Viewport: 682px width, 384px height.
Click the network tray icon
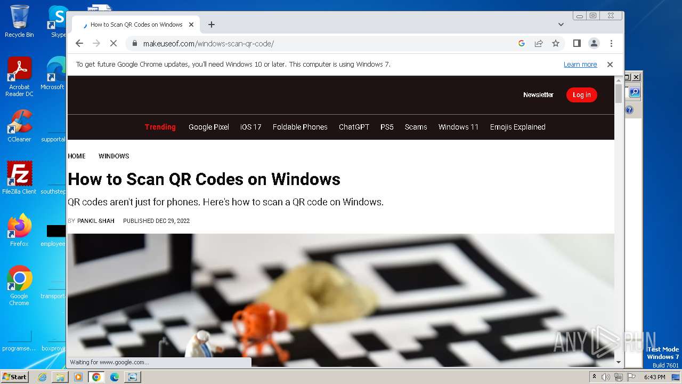coord(619,377)
